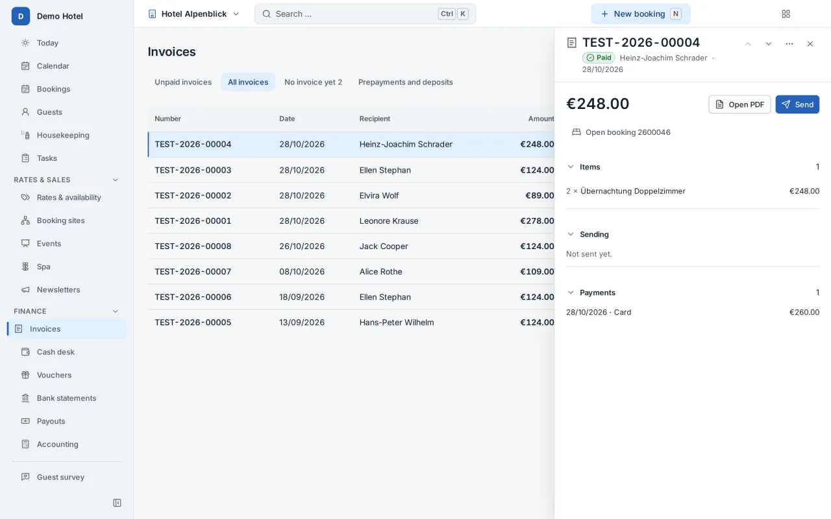Open the Hotel Alpenblick property dropdown
Viewport: 831px width, 519px height.
click(x=194, y=14)
